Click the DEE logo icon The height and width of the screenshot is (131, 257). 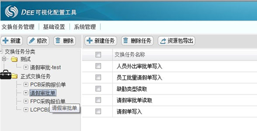coord(12,12)
